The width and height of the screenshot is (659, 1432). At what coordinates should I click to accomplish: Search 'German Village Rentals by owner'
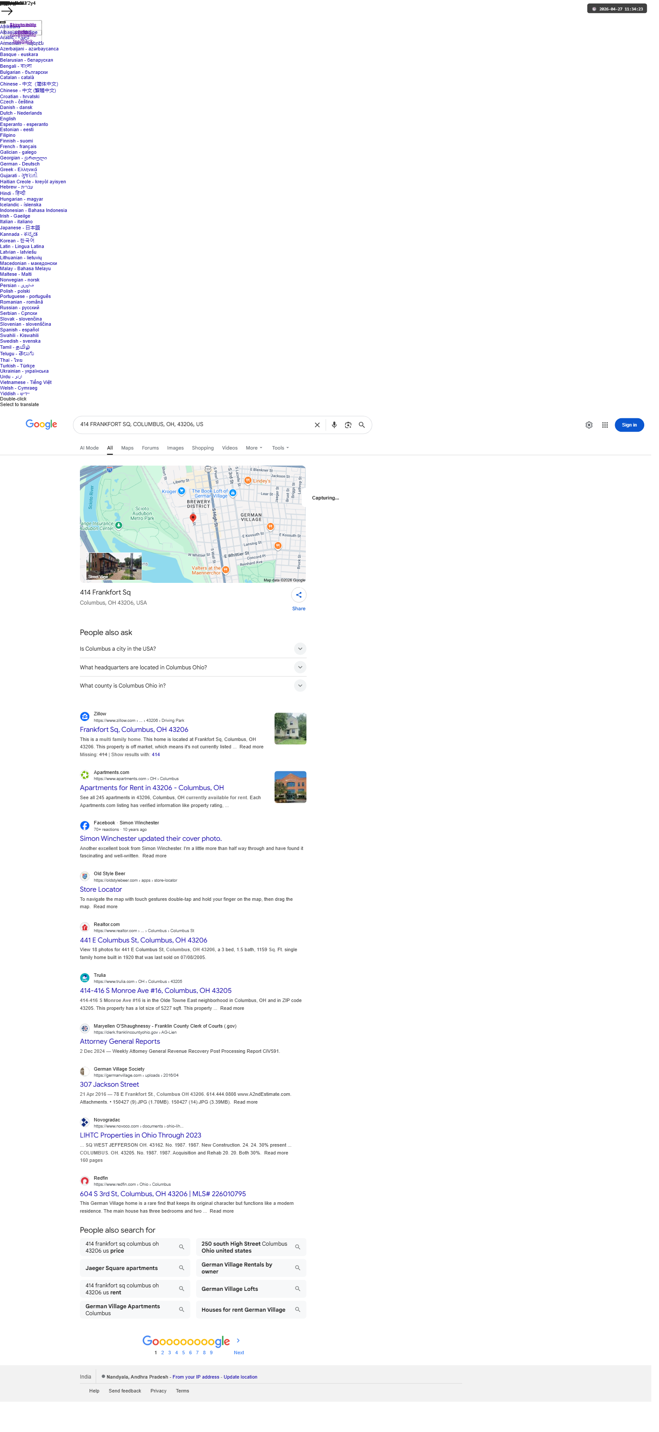(251, 1269)
